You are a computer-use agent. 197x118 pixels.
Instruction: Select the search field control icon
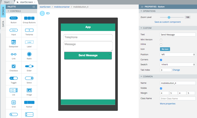pos(14,114)
